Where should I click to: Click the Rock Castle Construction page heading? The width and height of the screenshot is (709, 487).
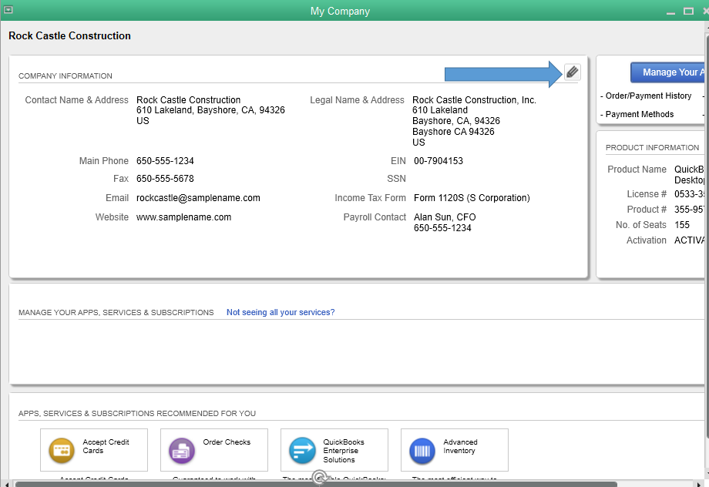tap(69, 35)
